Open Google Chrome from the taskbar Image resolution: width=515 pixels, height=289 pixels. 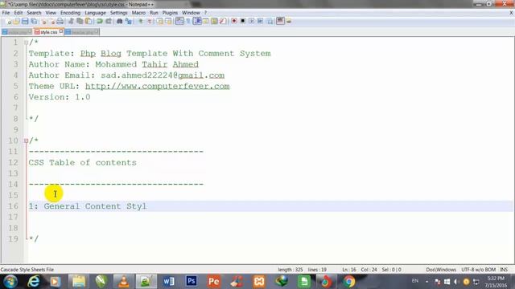tap(349, 282)
